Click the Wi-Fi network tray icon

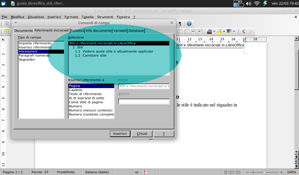(x=257, y=3)
